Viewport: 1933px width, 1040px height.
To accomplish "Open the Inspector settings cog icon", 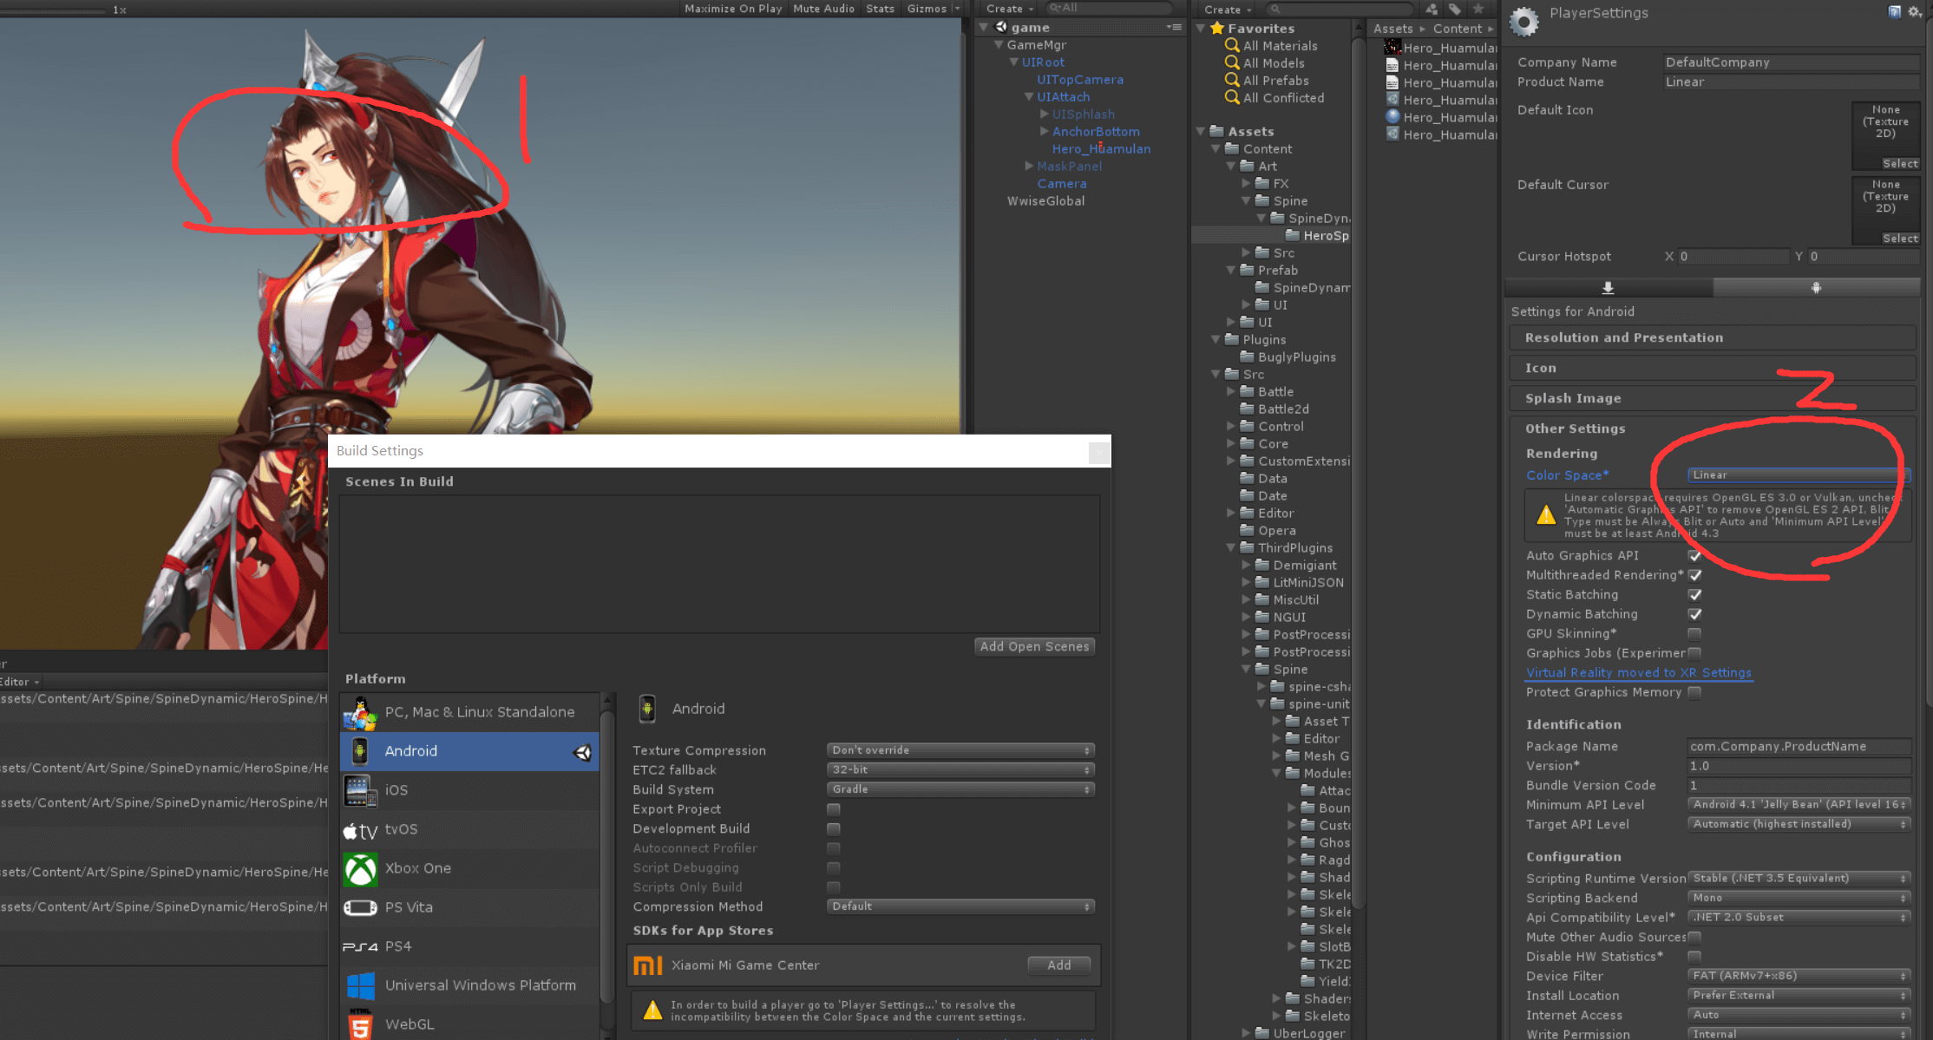I will pyautogui.click(x=1915, y=11).
